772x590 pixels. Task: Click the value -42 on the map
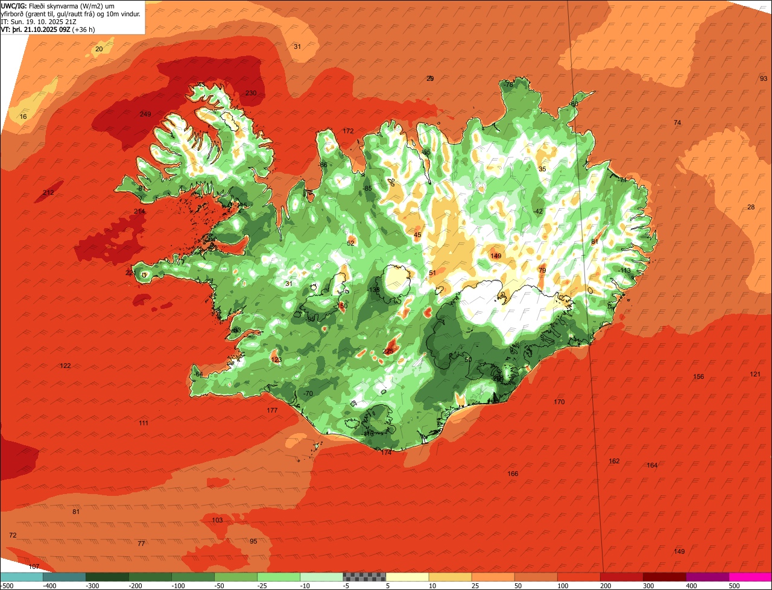coord(538,211)
